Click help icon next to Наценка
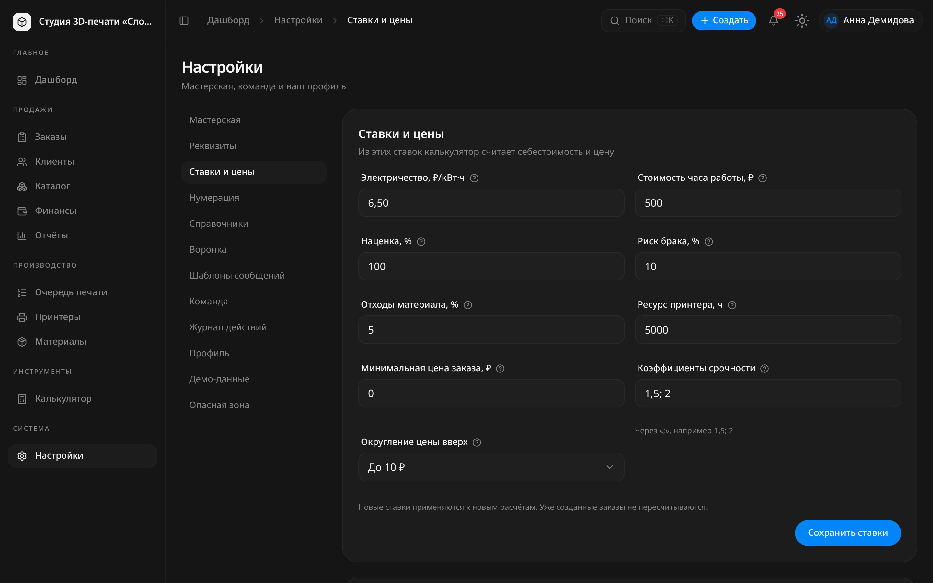The height and width of the screenshot is (583, 933). pos(421,242)
